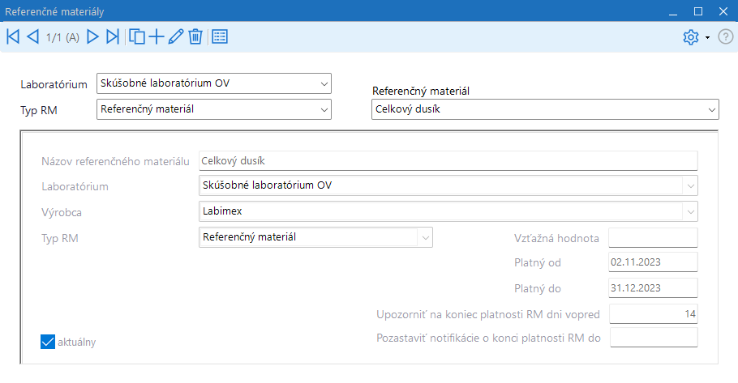Open settings gear menu
738x383 pixels.
691,37
